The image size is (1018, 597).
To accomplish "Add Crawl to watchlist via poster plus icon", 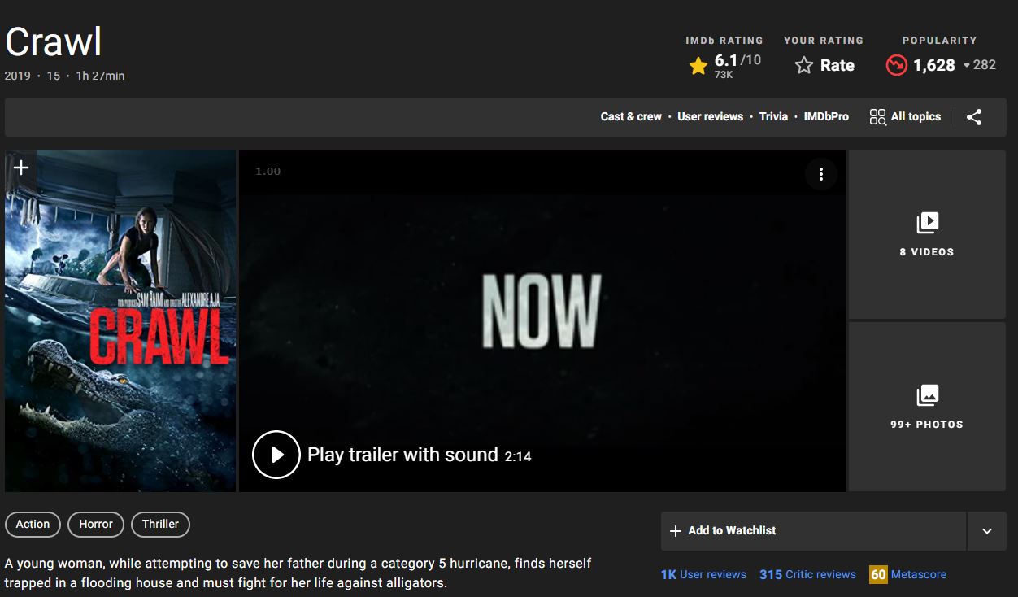I will point(21,168).
